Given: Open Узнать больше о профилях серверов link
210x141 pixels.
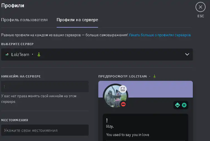Looking at the screenshot, I should 160,35.
